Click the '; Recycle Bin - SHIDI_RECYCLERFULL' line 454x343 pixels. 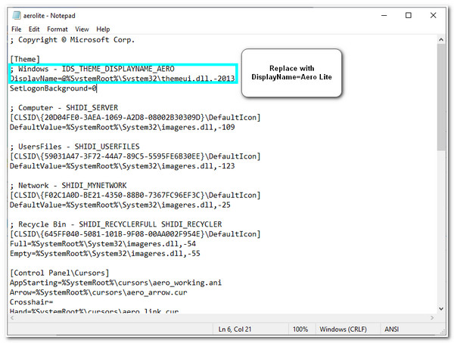pyautogui.click(x=116, y=224)
